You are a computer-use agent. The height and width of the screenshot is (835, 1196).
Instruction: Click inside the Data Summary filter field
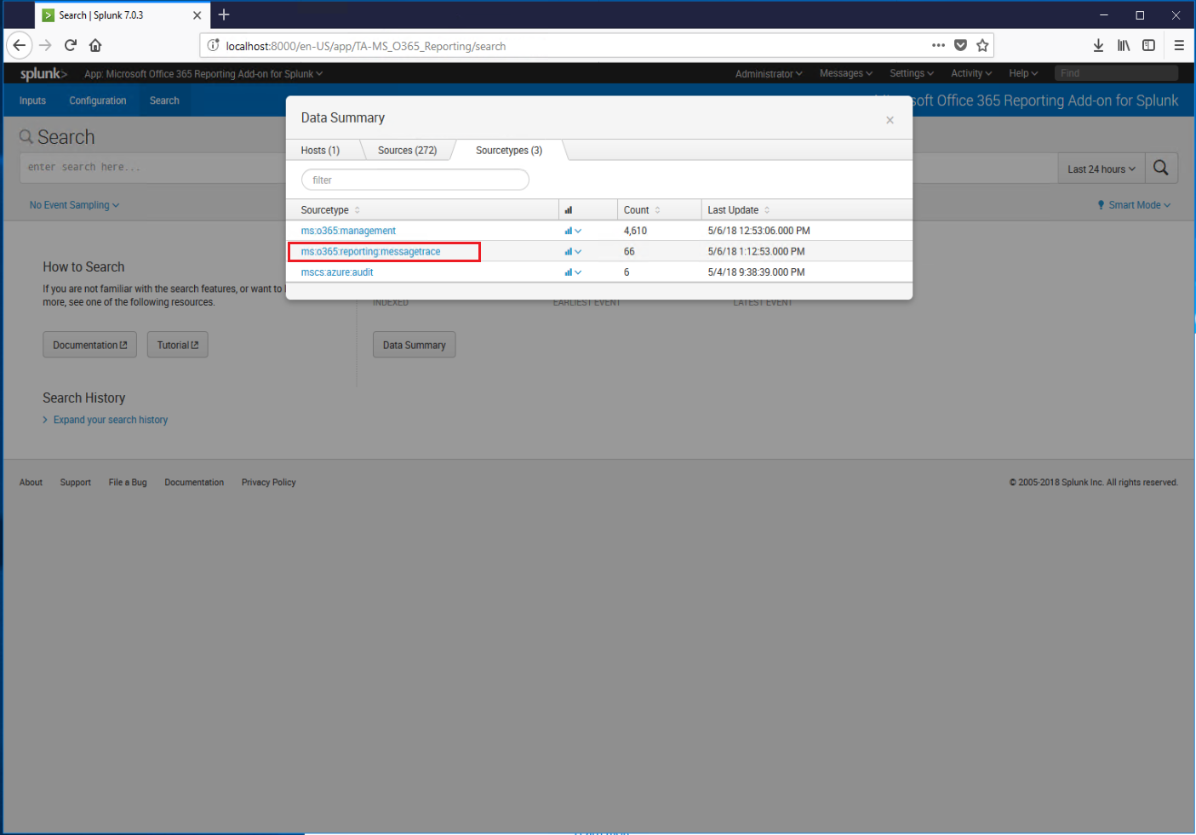click(x=415, y=180)
